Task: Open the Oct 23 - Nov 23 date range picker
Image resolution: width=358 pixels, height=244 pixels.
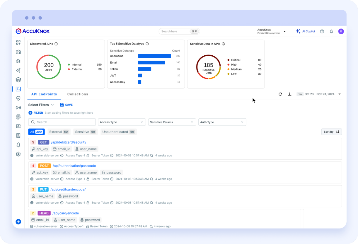Action: [x=319, y=94]
